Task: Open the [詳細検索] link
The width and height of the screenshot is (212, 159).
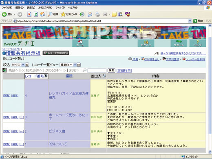Action: (124, 71)
